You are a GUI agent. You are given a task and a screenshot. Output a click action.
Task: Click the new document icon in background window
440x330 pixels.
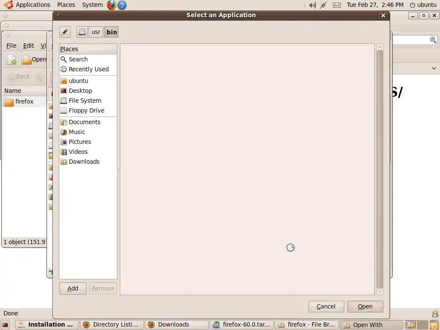[x=12, y=59]
